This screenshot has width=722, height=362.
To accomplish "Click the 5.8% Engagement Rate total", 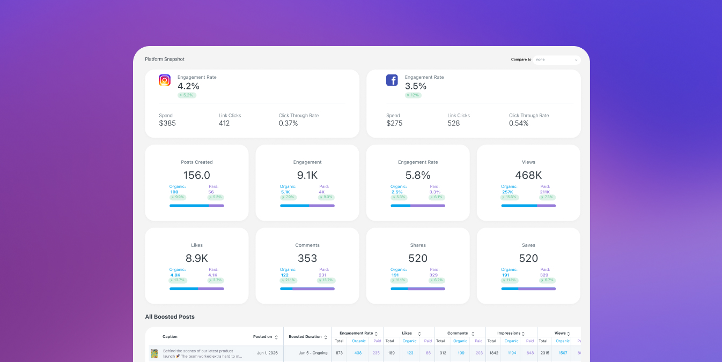I will 418,175.
